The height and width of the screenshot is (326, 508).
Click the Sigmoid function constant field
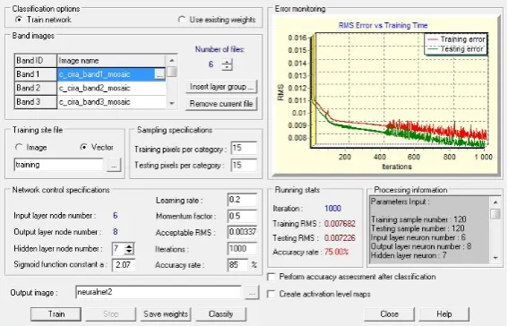tap(124, 265)
